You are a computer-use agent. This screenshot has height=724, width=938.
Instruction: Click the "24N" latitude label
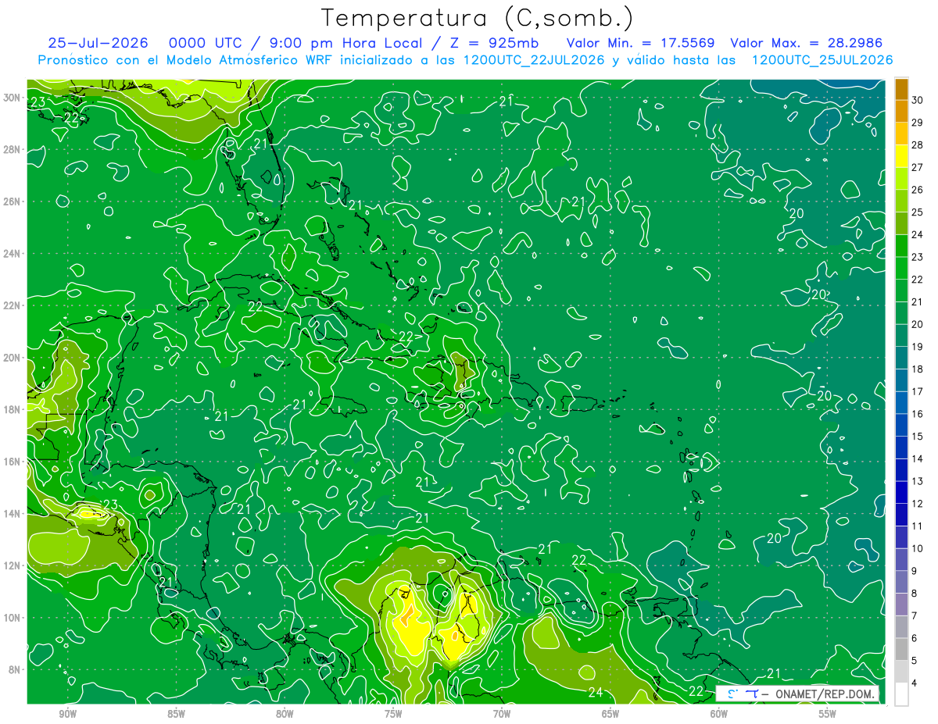point(13,253)
